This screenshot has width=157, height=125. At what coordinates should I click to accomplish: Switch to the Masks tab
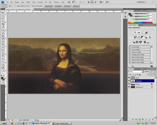(141, 25)
